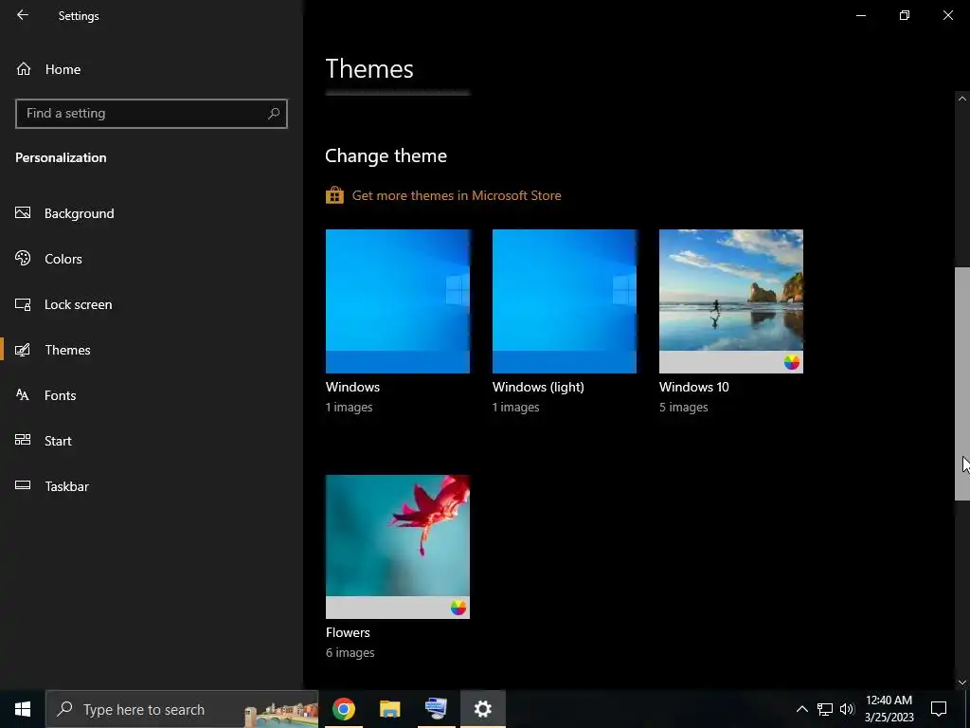This screenshot has width=970, height=728.
Task: Show hidden system tray icons
Action: point(801,709)
